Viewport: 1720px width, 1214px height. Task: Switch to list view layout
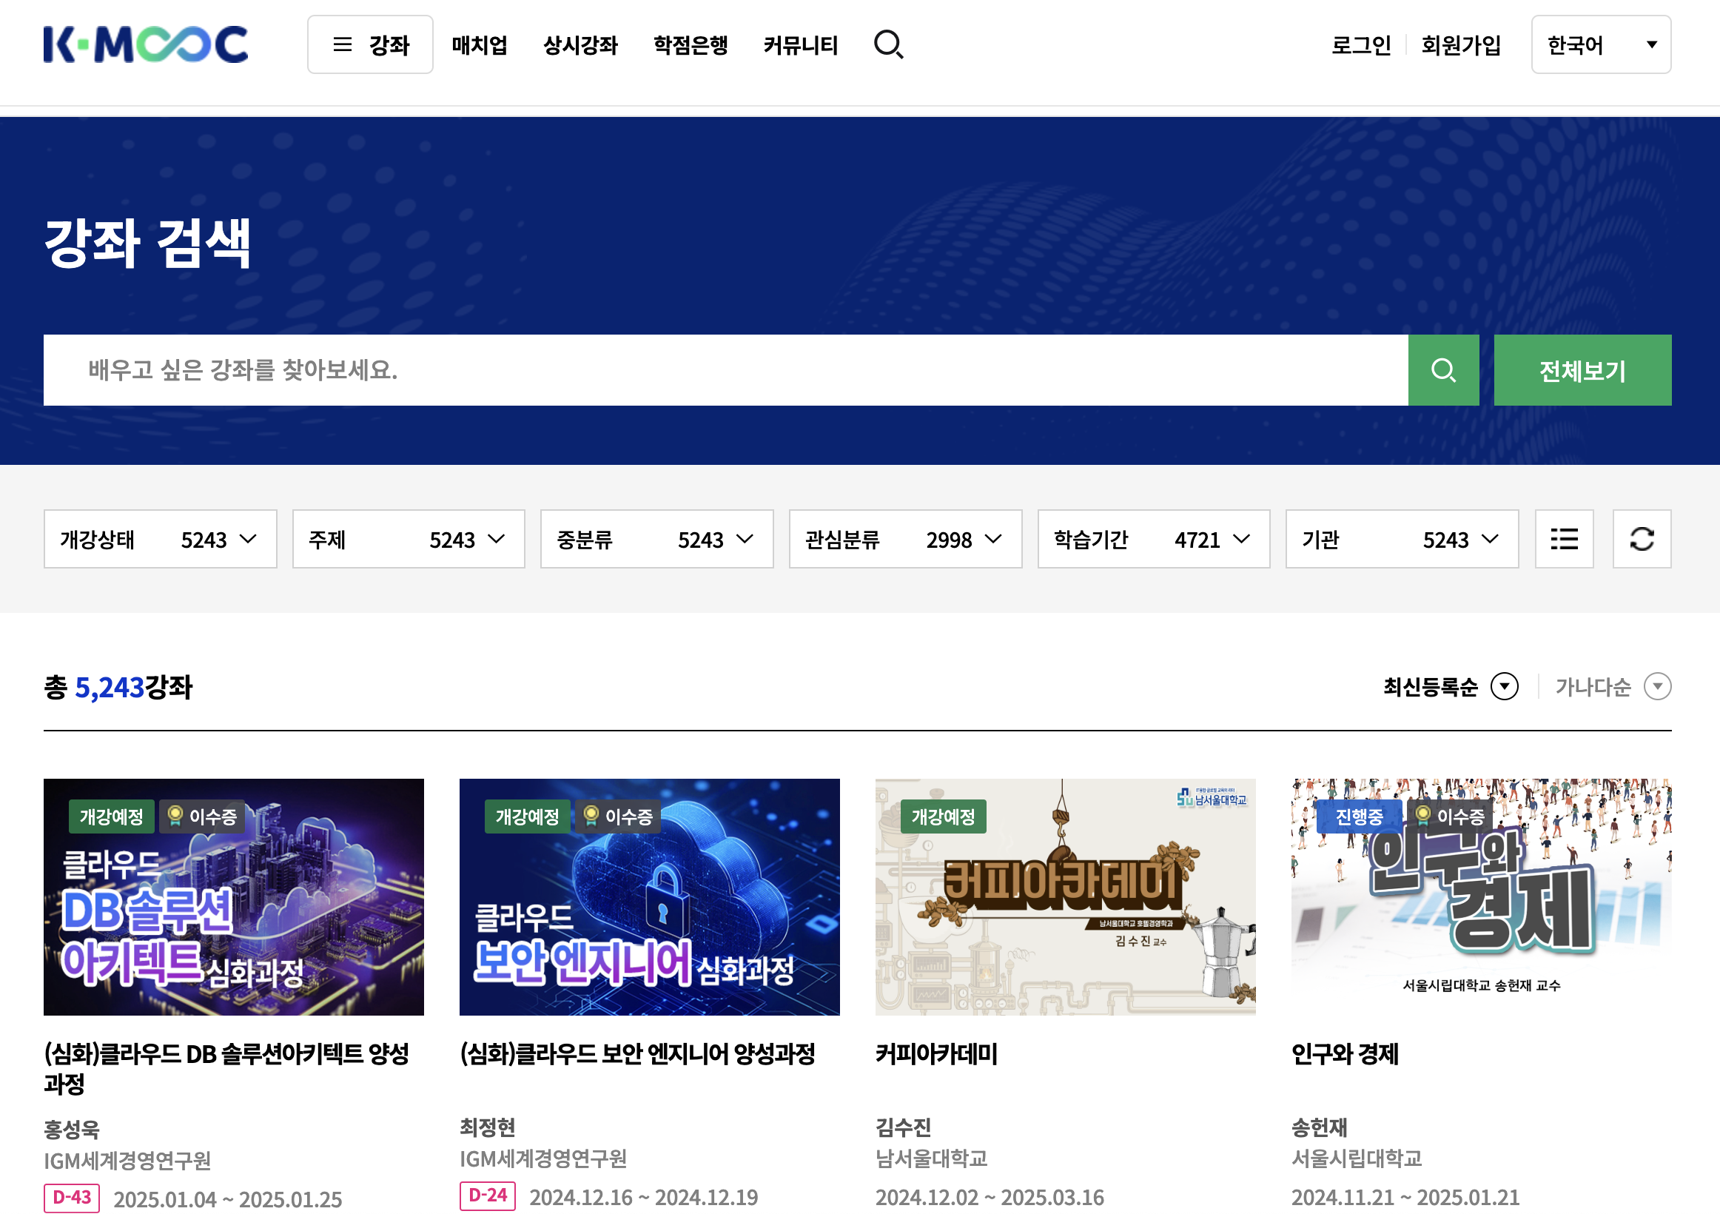click(x=1563, y=539)
